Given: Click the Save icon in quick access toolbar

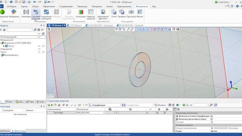Looking at the screenshot, I should point(24,2).
